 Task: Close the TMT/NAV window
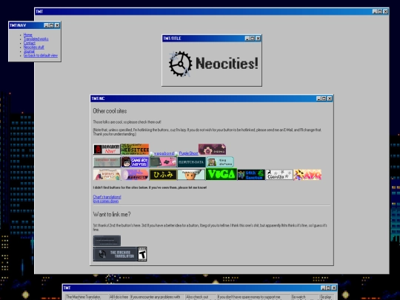coord(57,25)
